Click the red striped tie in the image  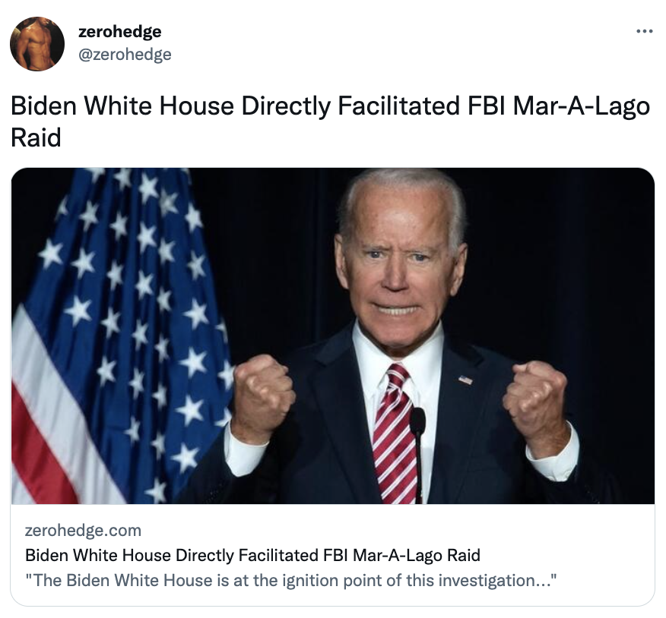pos(394,434)
